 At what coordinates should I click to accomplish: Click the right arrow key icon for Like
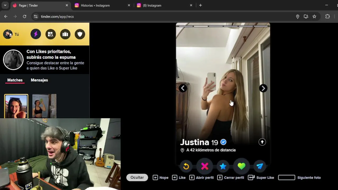(175, 178)
